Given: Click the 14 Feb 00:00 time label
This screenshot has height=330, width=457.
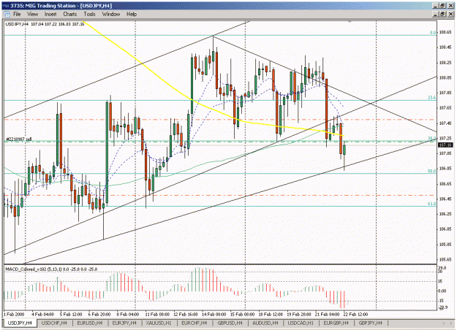Looking at the screenshot, I should [214, 315].
